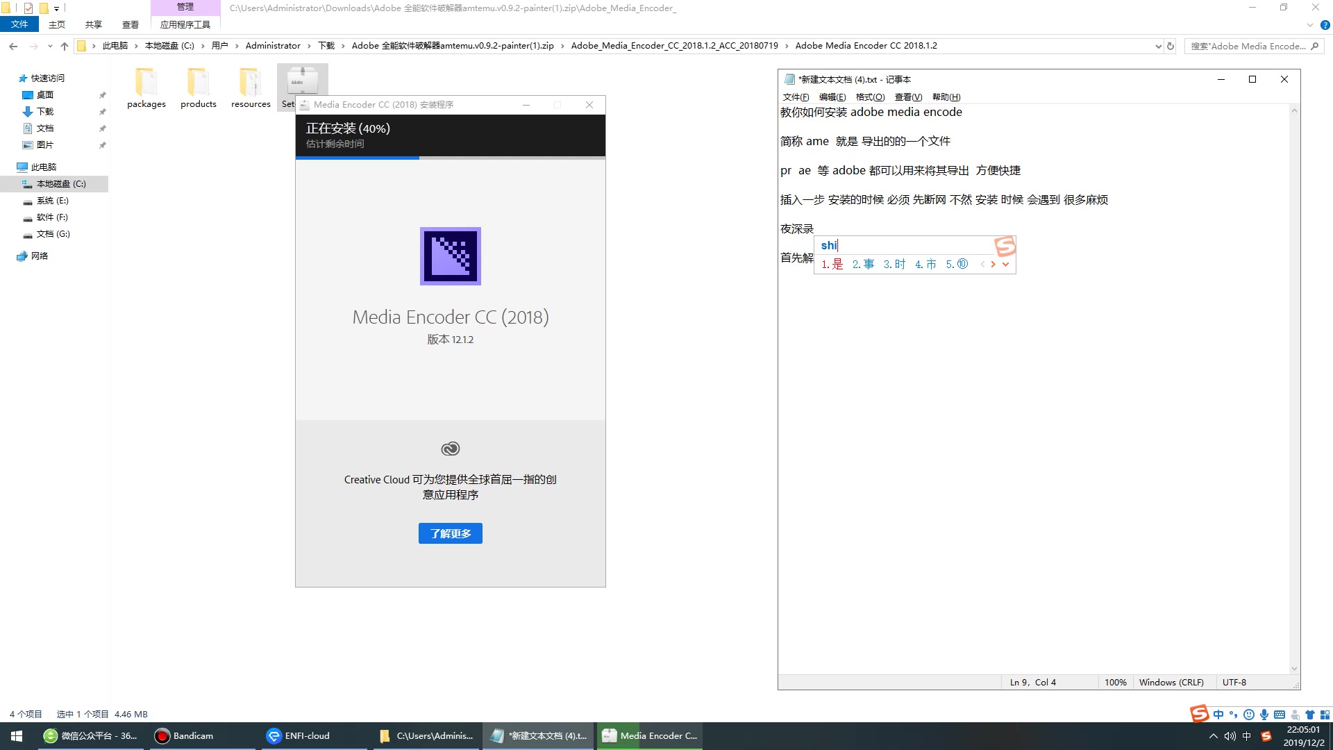The width and height of the screenshot is (1333, 750).
Task: Open the 主页 ribbon tab
Action: click(56, 24)
